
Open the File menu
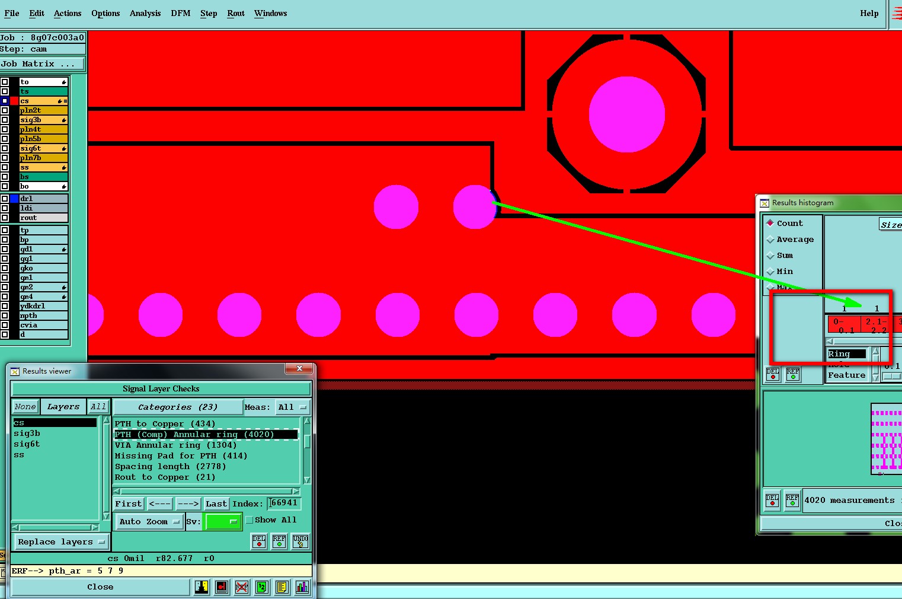click(x=12, y=13)
